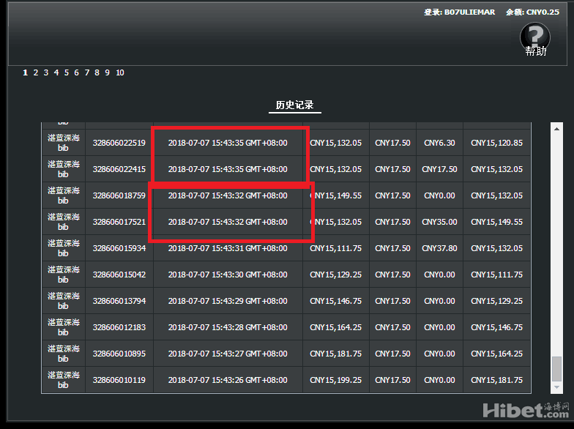Jump to page 10 of records
The height and width of the screenshot is (429, 574).
pos(119,72)
